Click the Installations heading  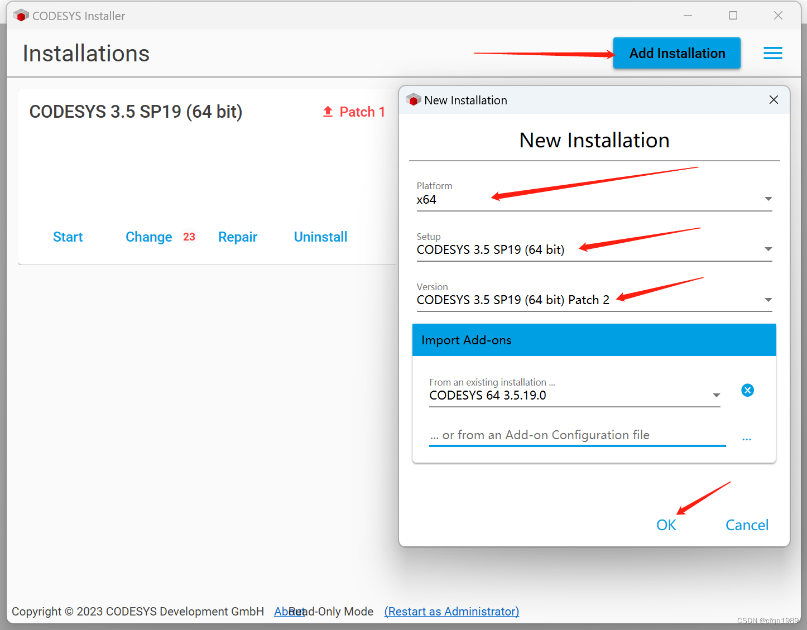[x=86, y=54]
